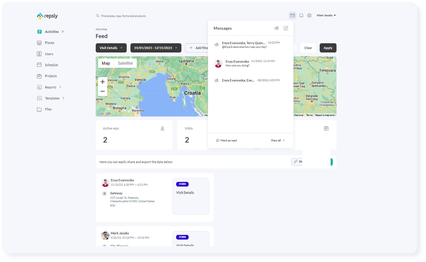This screenshot has height=262, width=426.
Task: Open the settings gear icon
Action: (309, 15)
